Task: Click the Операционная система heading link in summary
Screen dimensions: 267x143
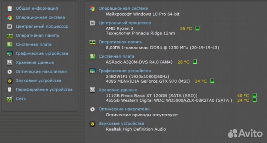Action: pyautogui.click(x=123, y=8)
